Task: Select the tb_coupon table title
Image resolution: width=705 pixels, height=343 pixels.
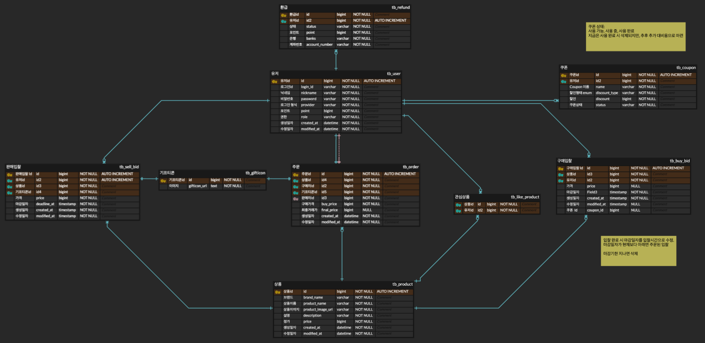Action: click(x=686, y=67)
